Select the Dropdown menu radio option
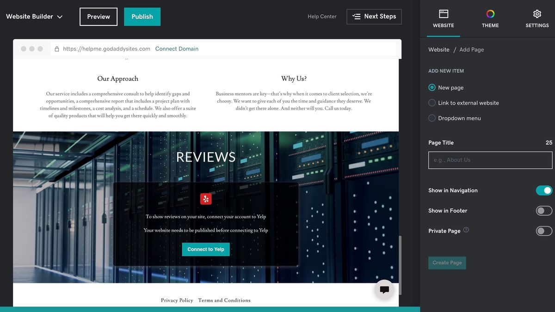This screenshot has width=555, height=312. click(x=432, y=118)
